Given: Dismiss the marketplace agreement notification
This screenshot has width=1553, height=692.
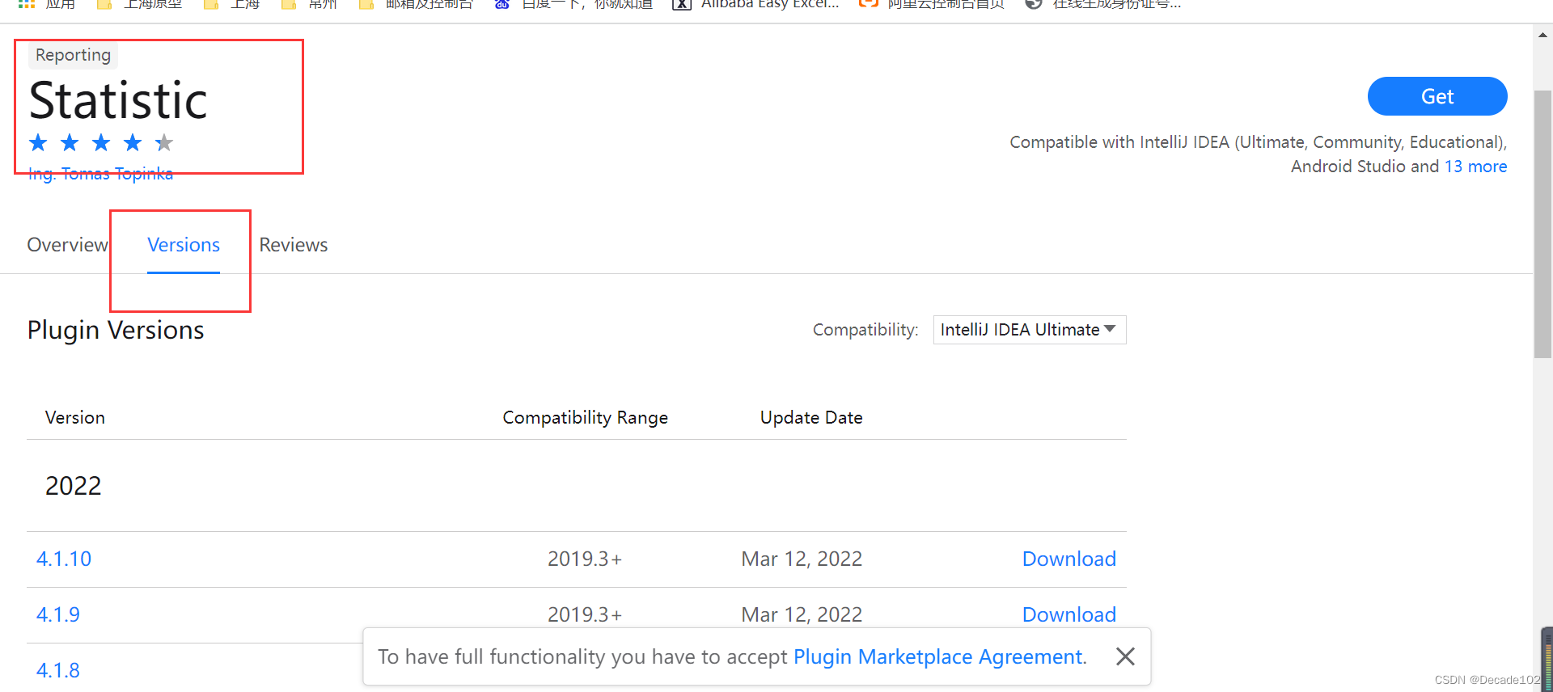Looking at the screenshot, I should [x=1125, y=656].
